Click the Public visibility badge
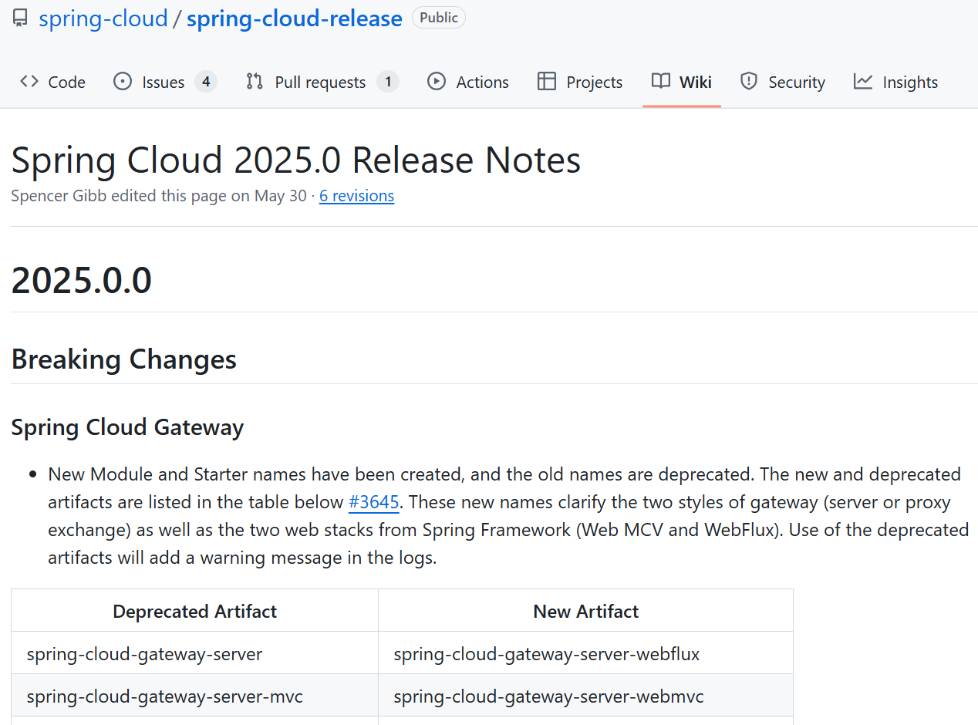 pyautogui.click(x=438, y=18)
